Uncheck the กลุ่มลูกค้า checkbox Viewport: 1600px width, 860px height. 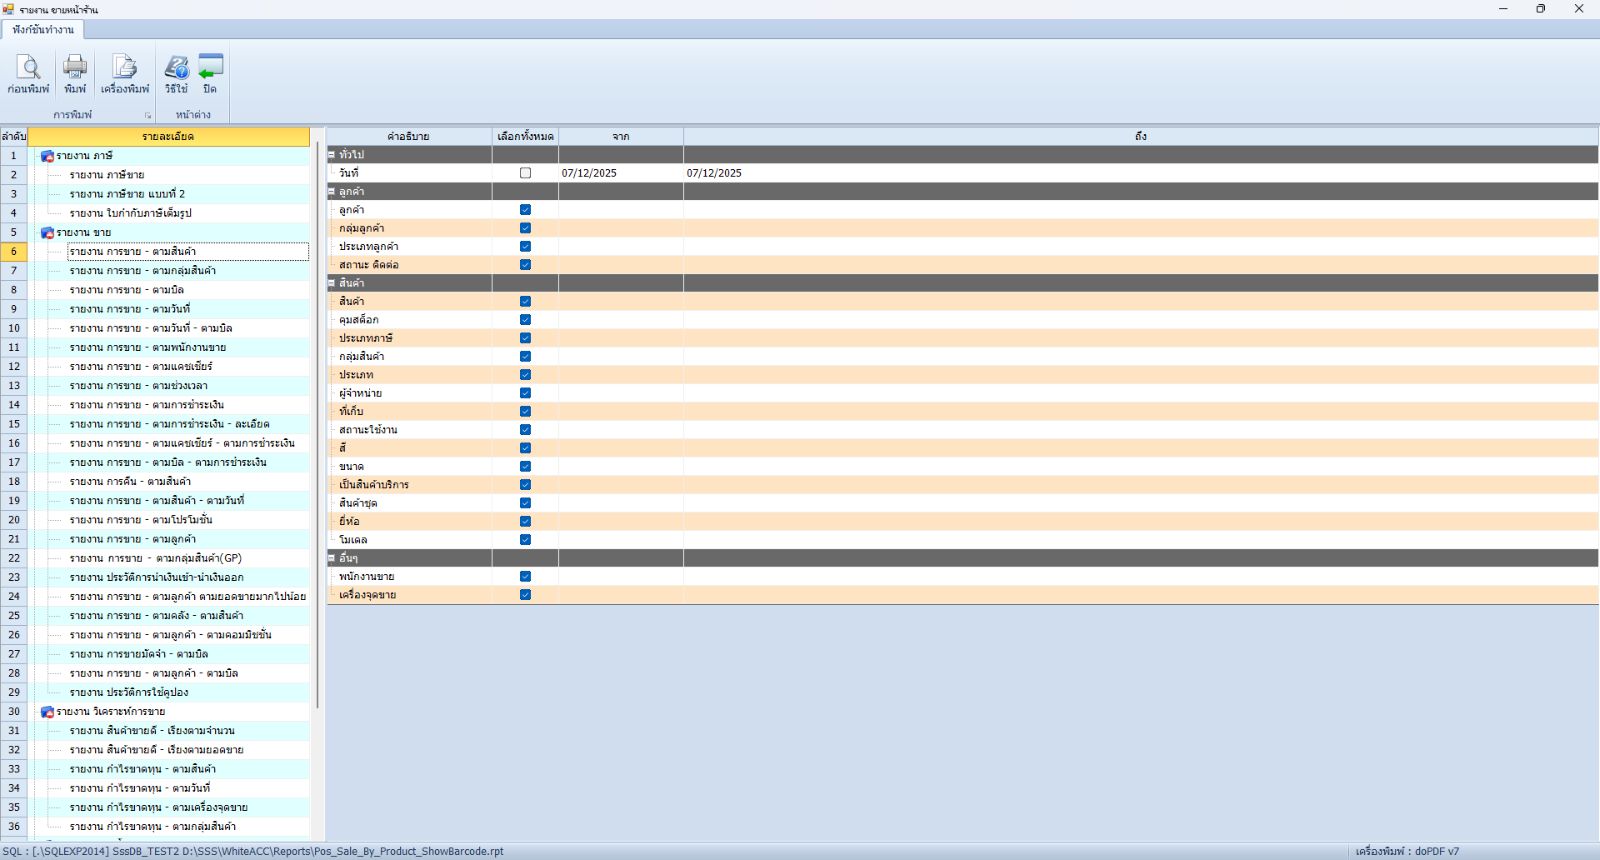pos(525,228)
